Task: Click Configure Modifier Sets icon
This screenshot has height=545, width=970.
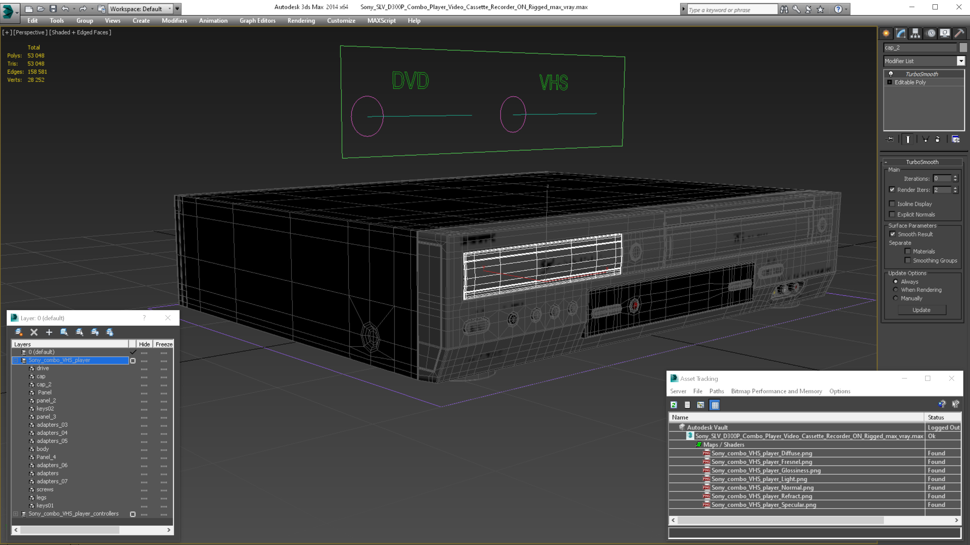Action: coord(956,139)
